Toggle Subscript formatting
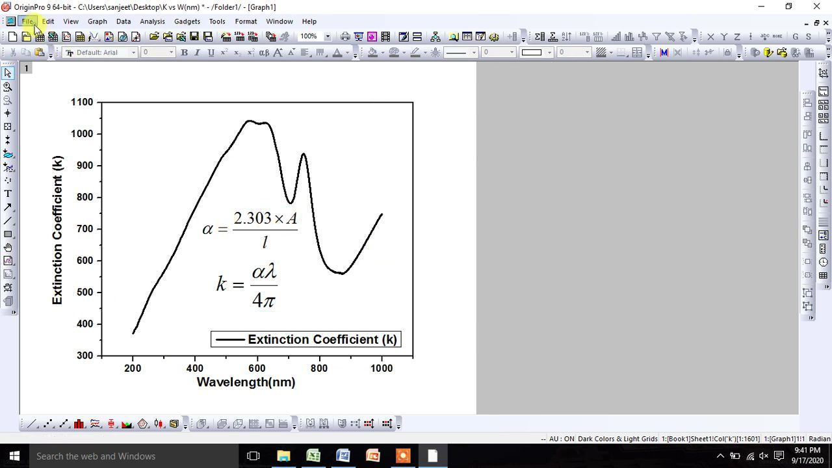 [x=237, y=53]
